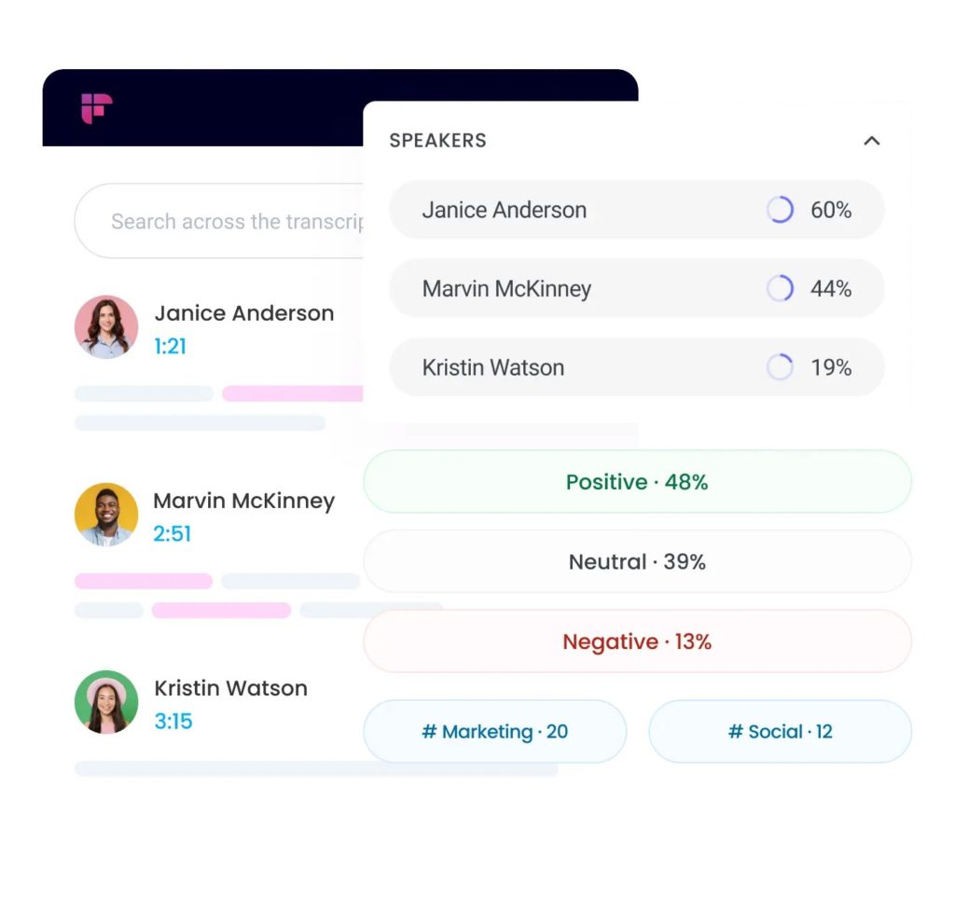
Task: Click Janice Anderson's 60% progress ring
Action: click(x=780, y=210)
